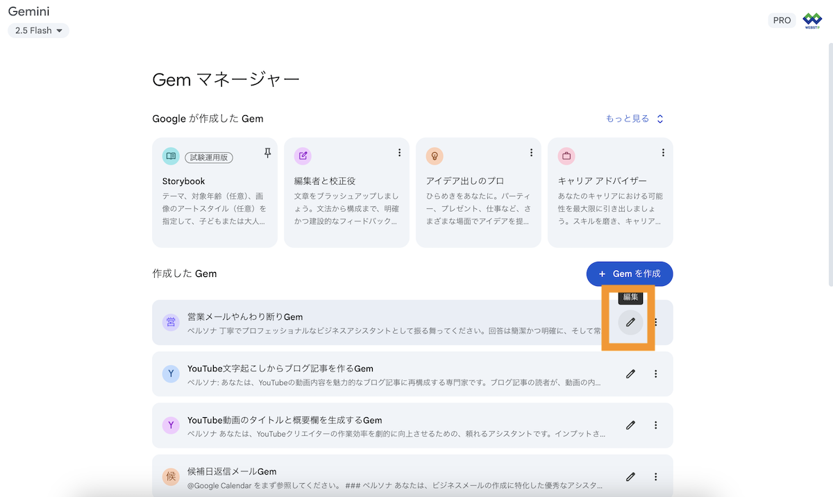Click the 営 avatar of 営業メールやんわり断りGem
Viewport: 833px width, 497px height.
tap(171, 322)
